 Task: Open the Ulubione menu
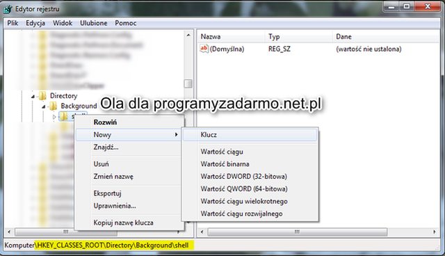93,23
